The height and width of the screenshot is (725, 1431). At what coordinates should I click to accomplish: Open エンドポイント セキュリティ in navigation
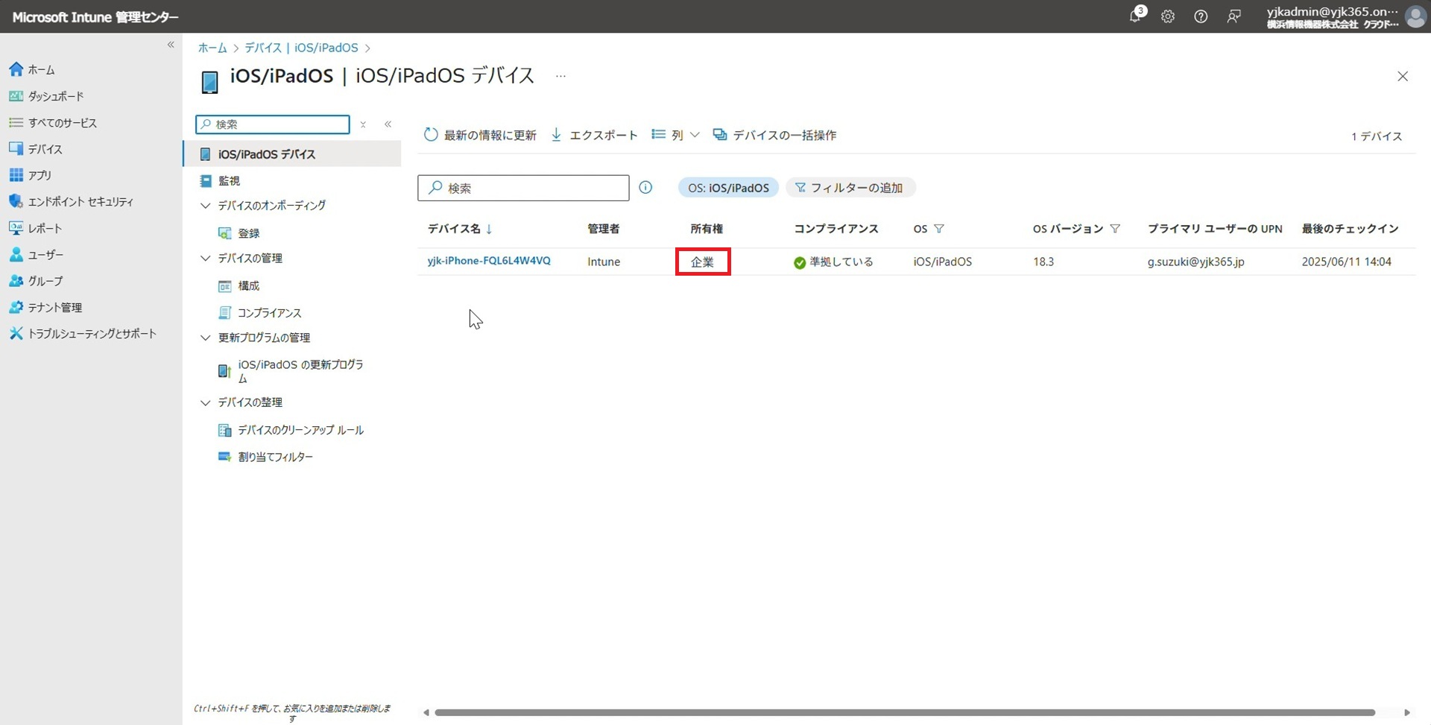tap(72, 201)
